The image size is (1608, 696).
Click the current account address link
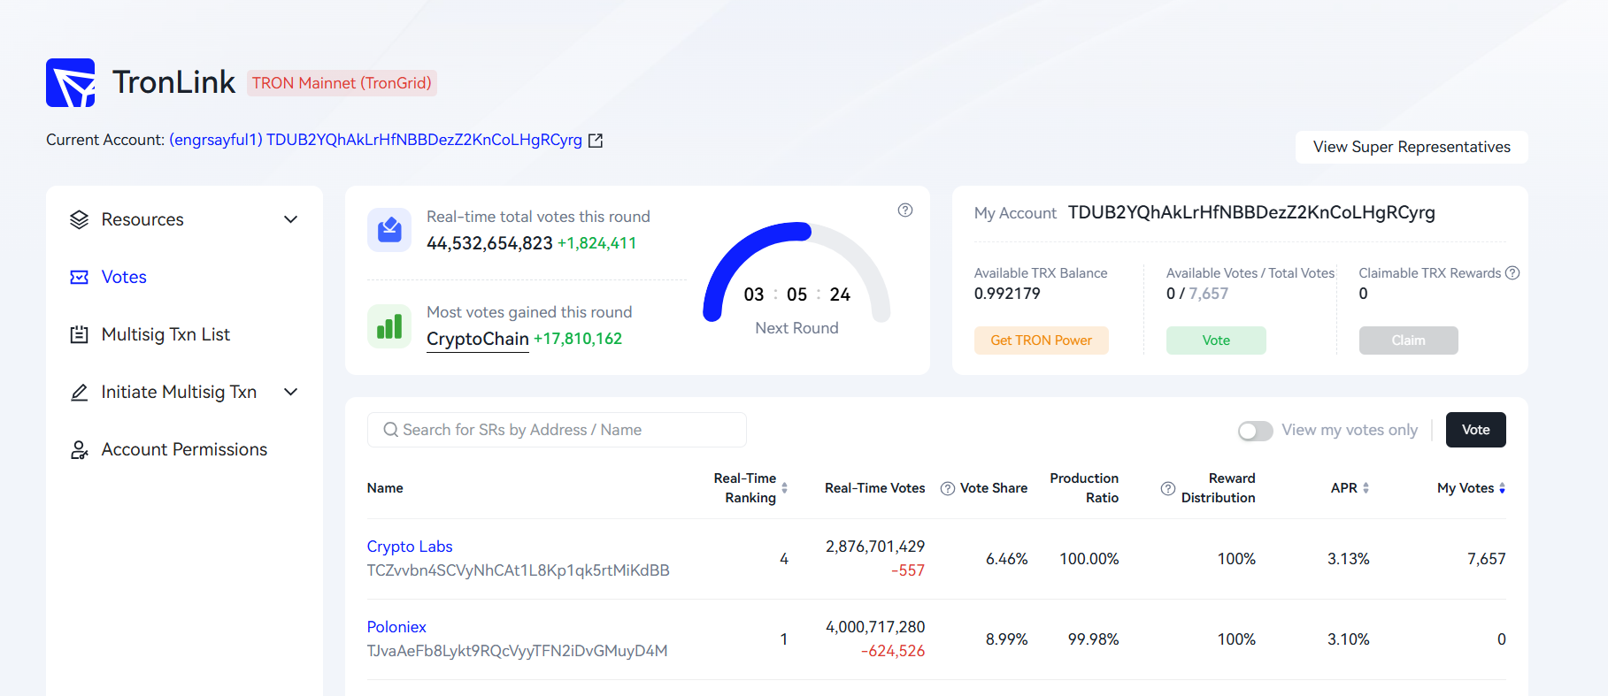[376, 140]
